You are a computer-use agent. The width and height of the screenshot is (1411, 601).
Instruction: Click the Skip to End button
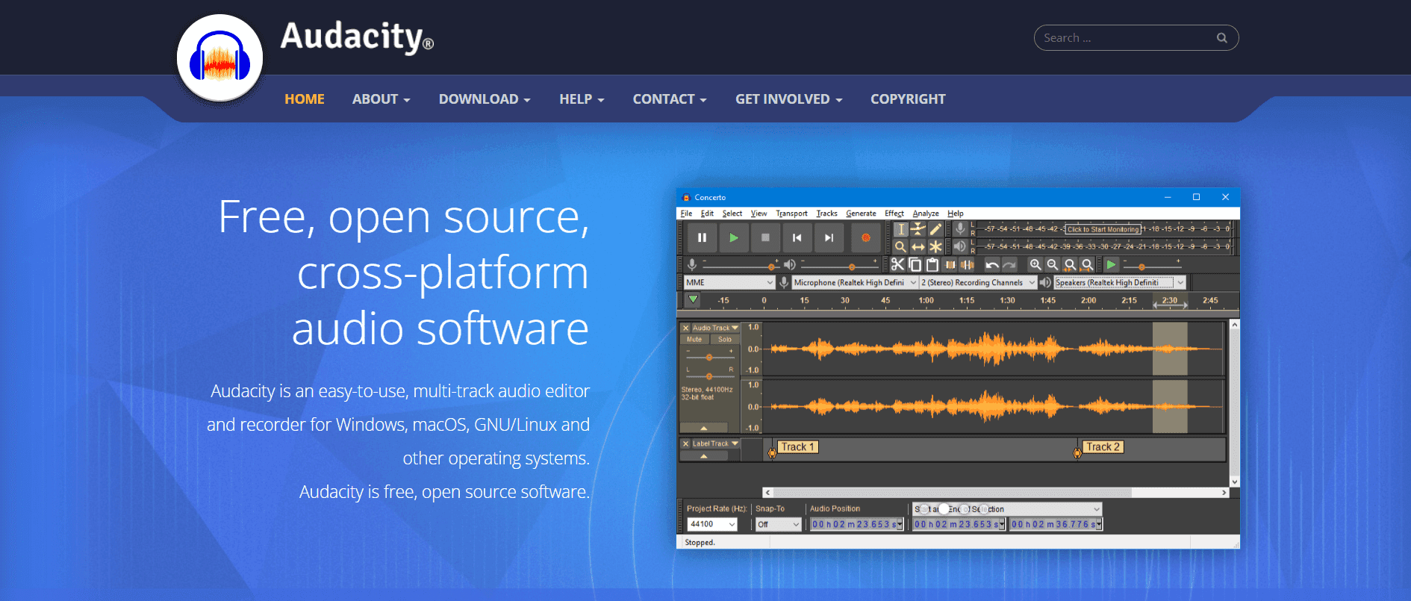[829, 237]
